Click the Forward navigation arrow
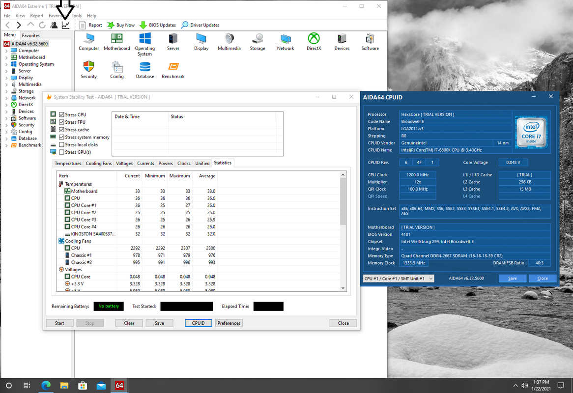Screen dimensions: 573x393 19,25
